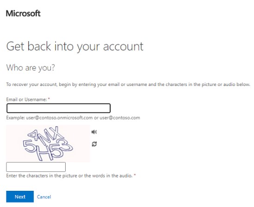Image resolution: width=254 pixels, height=207 pixels.
Task: Click the red asterisk after the audio instructions
Action: 135,175
